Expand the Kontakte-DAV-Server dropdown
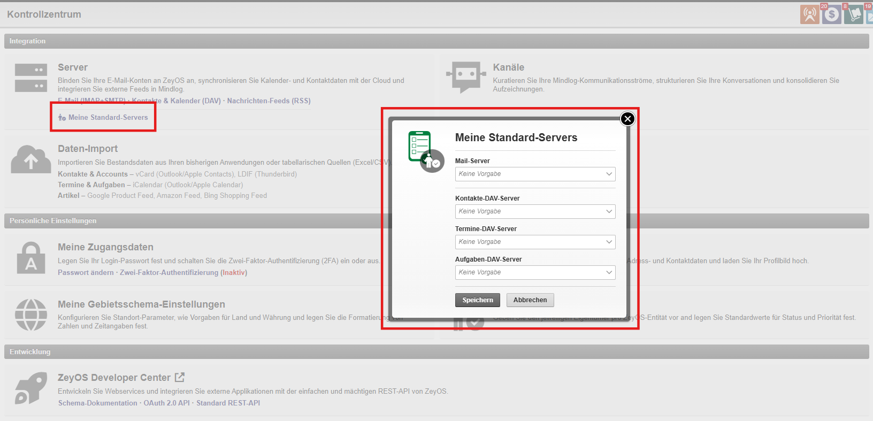 (535, 211)
